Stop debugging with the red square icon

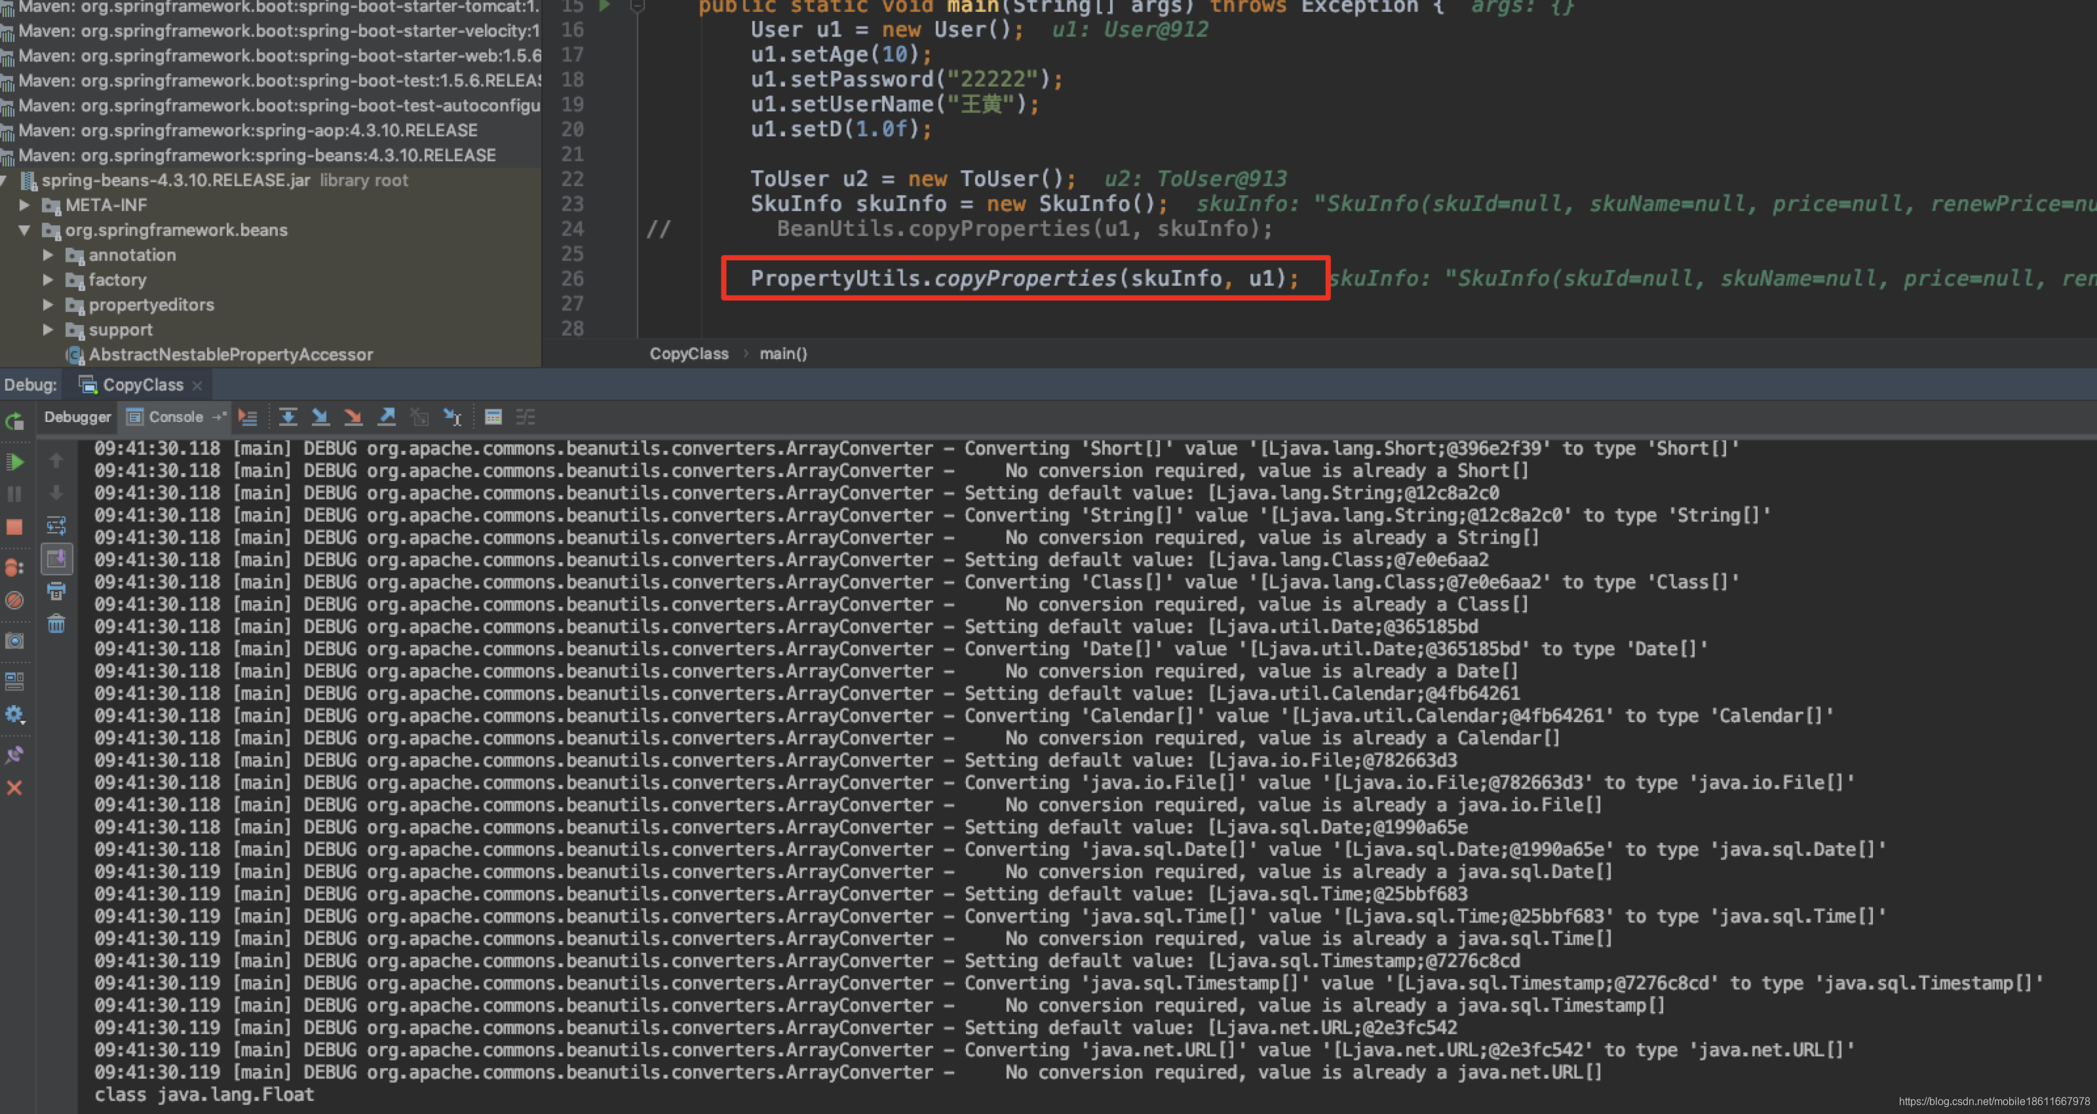coord(14,527)
